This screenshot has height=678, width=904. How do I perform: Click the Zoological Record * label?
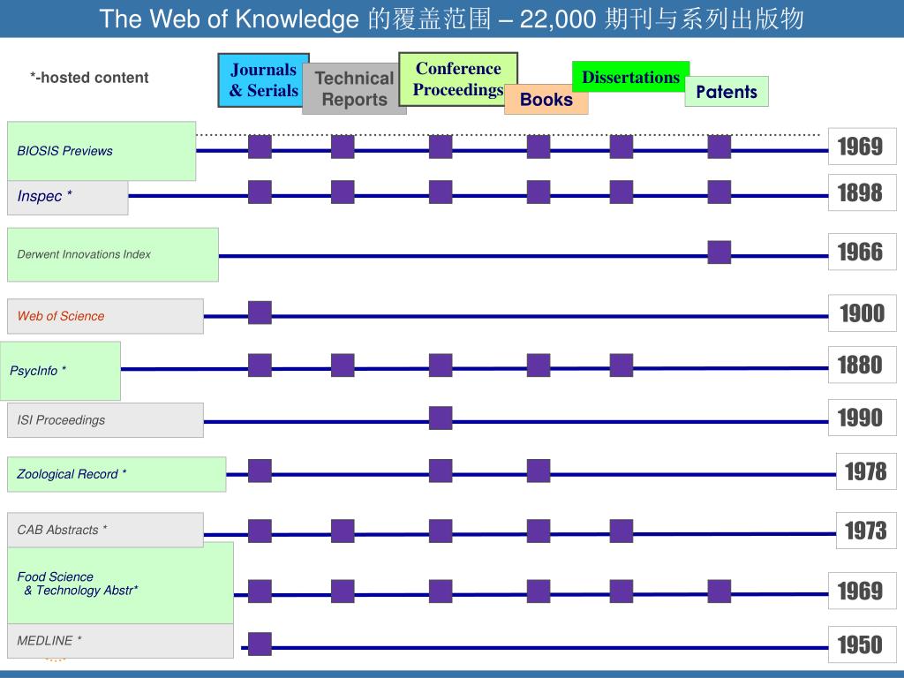tap(117, 474)
